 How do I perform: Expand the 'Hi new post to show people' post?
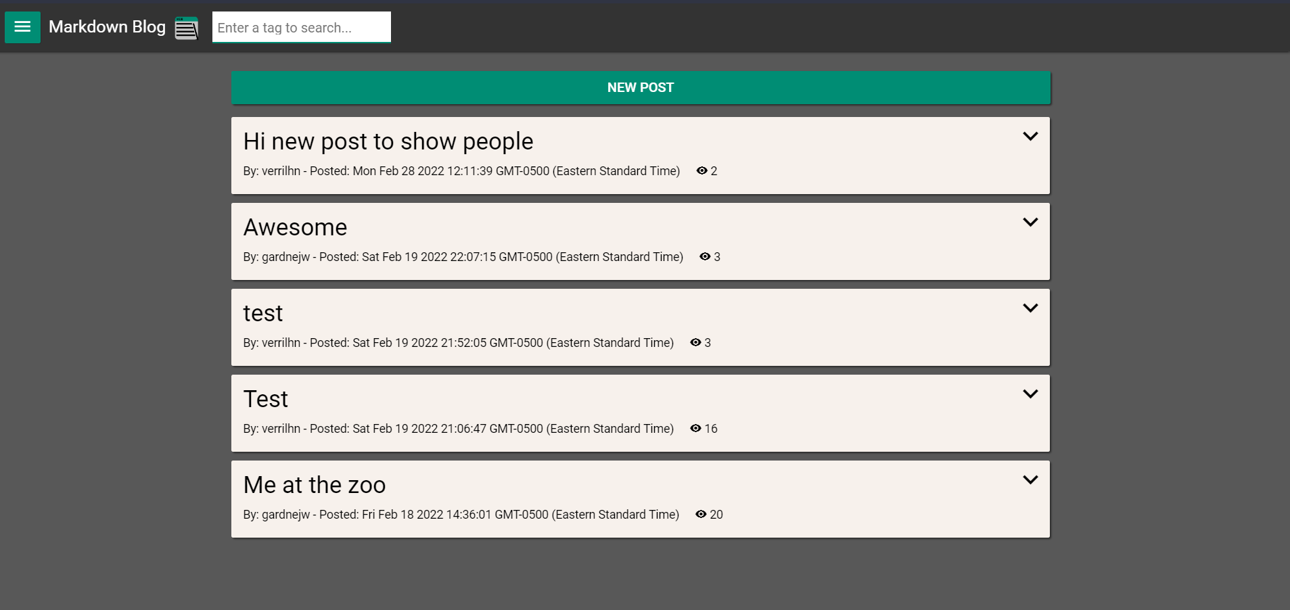pos(1030,137)
